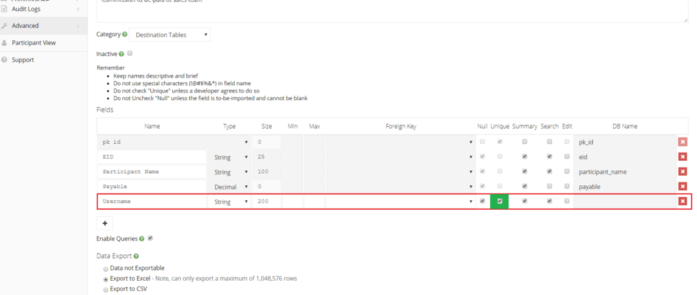This screenshot has width=697, height=295.
Task: Click the Support help icon in sidebar
Action: [5, 60]
